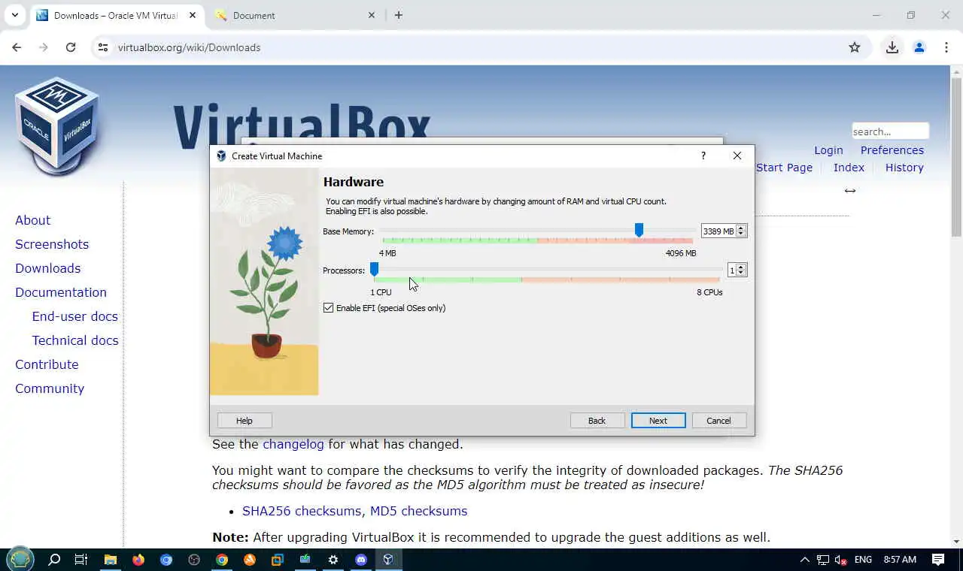Image resolution: width=963 pixels, height=571 pixels.
Task: Close the Downloads – Oracle VM VirtualBox tab
Action: (x=193, y=15)
